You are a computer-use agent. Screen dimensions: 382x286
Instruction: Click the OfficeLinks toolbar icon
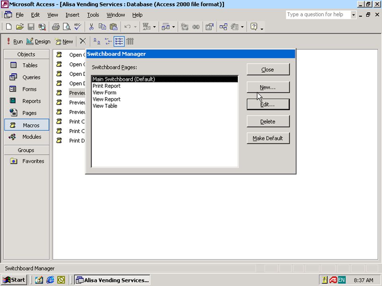[146, 27]
